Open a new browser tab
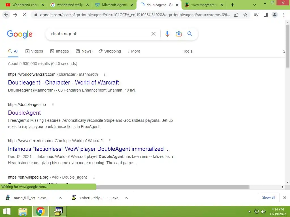The width and height of the screenshot is (290, 217). pos(233,5)
